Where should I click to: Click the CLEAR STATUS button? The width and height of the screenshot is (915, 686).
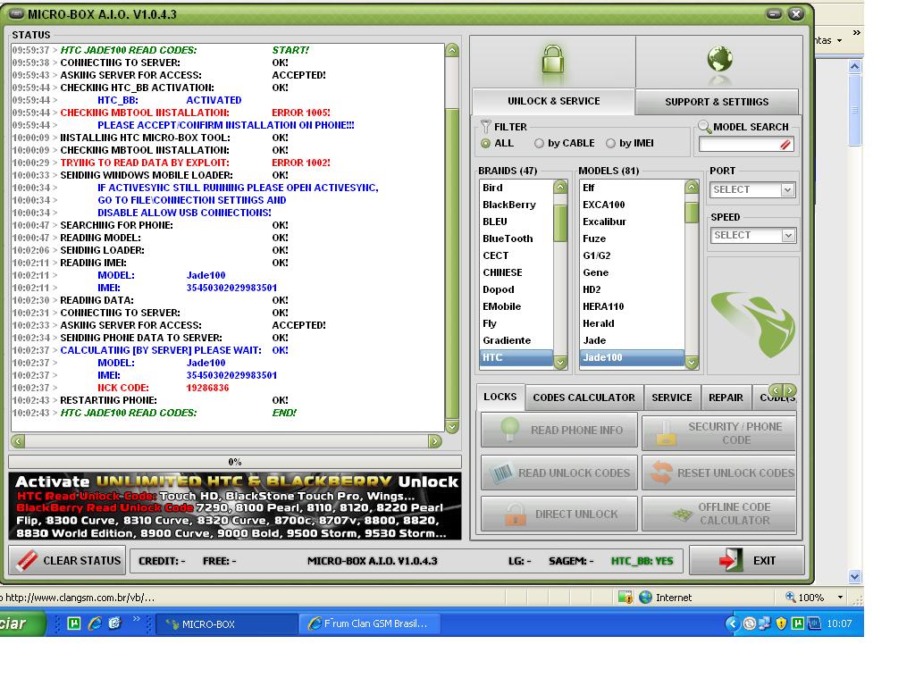click(x=67, y=560)
